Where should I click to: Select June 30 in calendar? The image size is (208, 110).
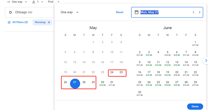(x=140, y=94)
